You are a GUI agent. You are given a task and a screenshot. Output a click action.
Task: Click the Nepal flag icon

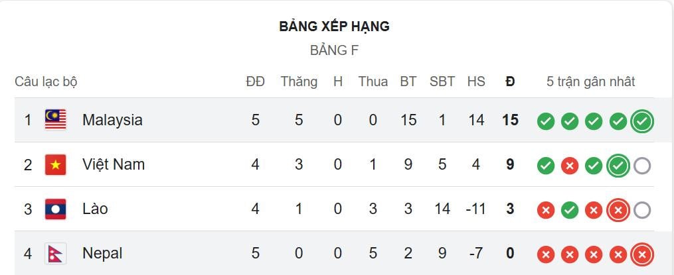[x=55, y=253]
